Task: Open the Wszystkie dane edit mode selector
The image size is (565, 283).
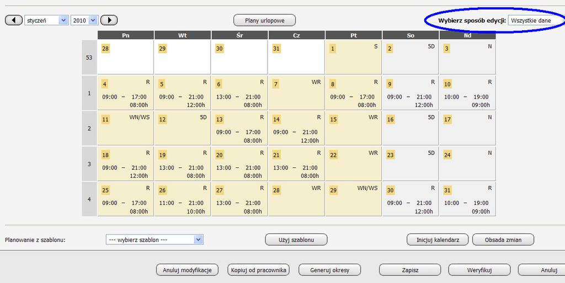Action: 536,20
